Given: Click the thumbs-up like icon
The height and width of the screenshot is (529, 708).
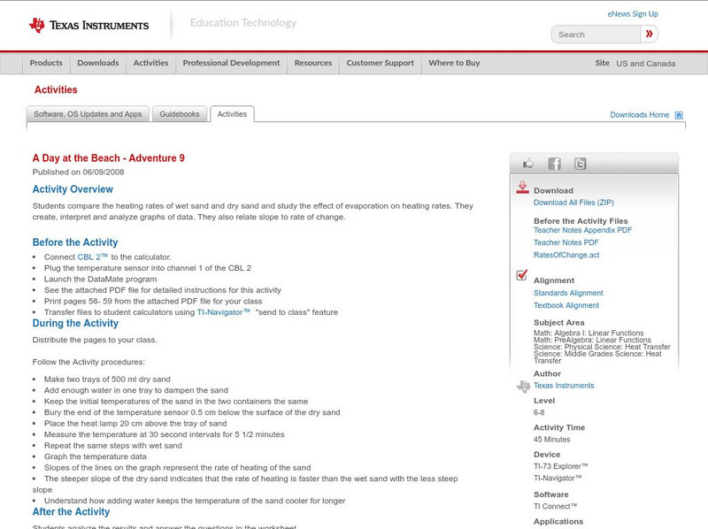Looking at the screenshot, I should tap(527, 164).
